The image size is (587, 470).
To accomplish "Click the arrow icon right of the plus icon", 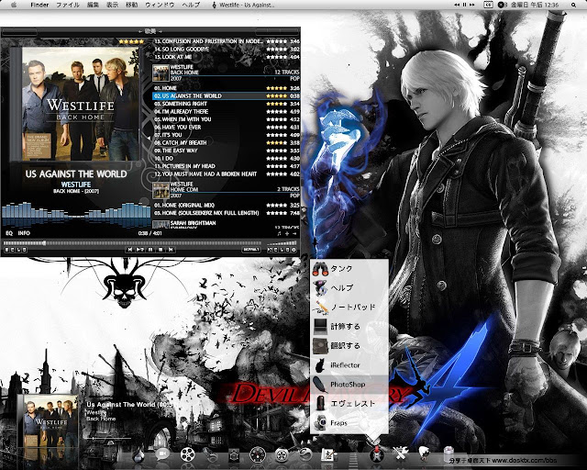I will [294, 233].
